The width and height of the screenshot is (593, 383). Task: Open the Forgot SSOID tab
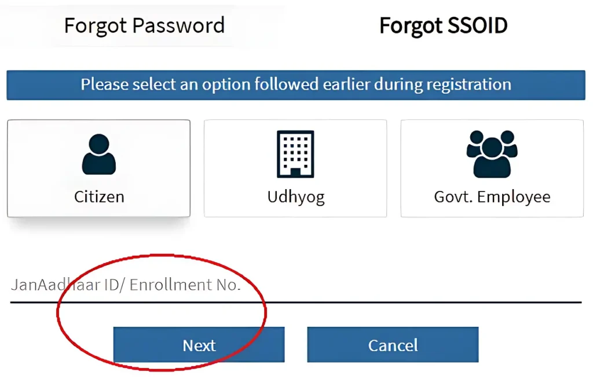click(x=443, y=25)
